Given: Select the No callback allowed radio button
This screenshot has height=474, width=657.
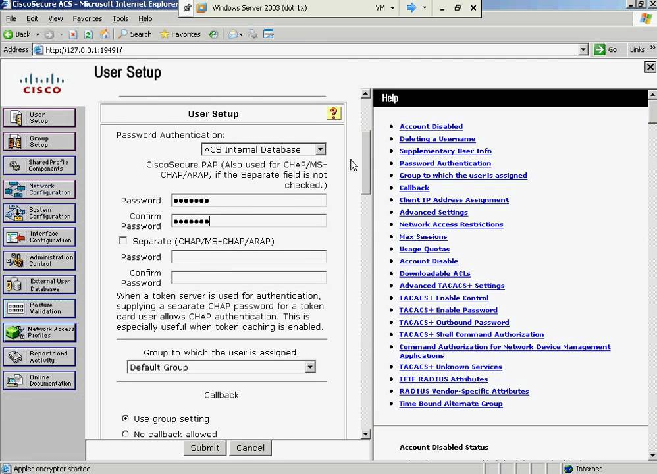Looking at the screenshot, I should pos(125,434).
